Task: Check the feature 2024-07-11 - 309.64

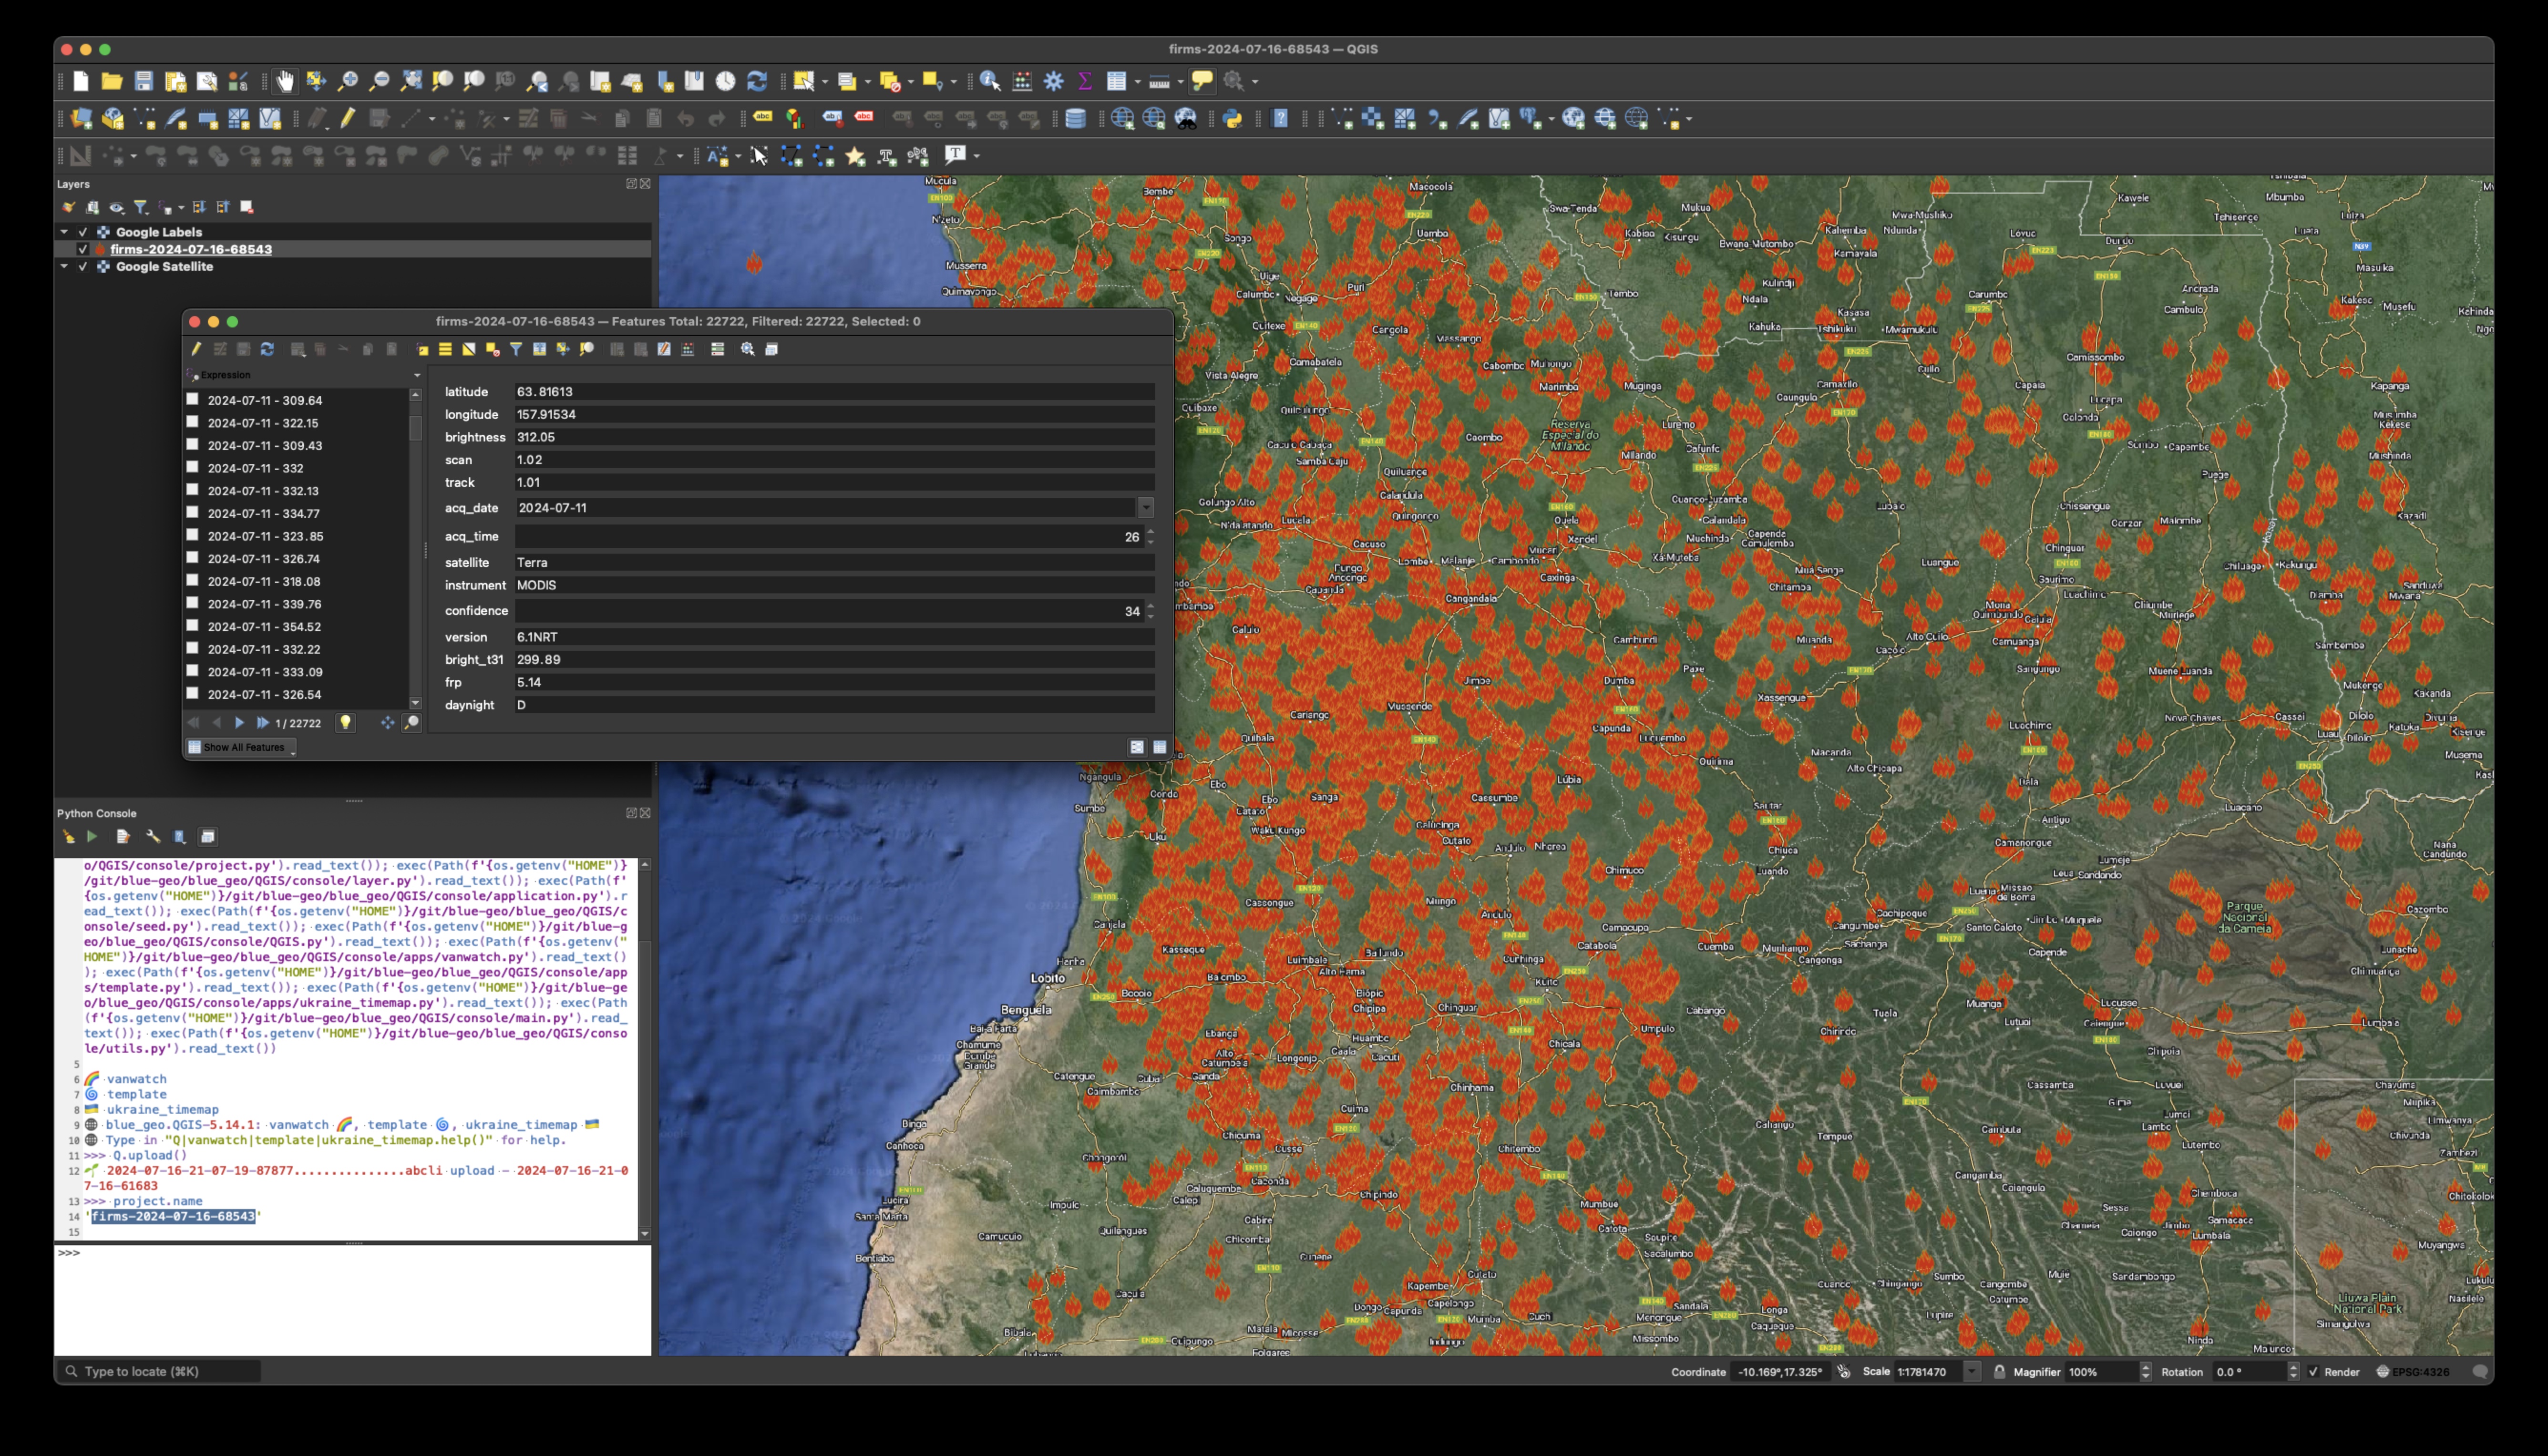Action: [x=193, y=399]
